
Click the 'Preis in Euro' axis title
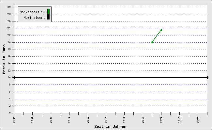point(4,59)
